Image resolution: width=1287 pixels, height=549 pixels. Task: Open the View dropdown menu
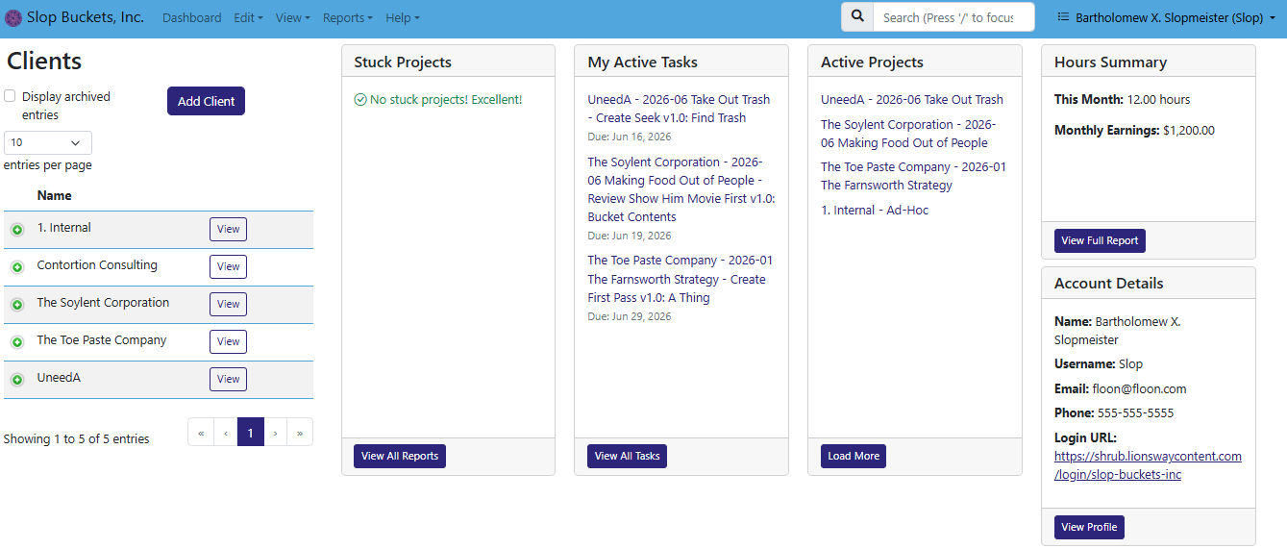pyautogui.click(x=292, y=17)
